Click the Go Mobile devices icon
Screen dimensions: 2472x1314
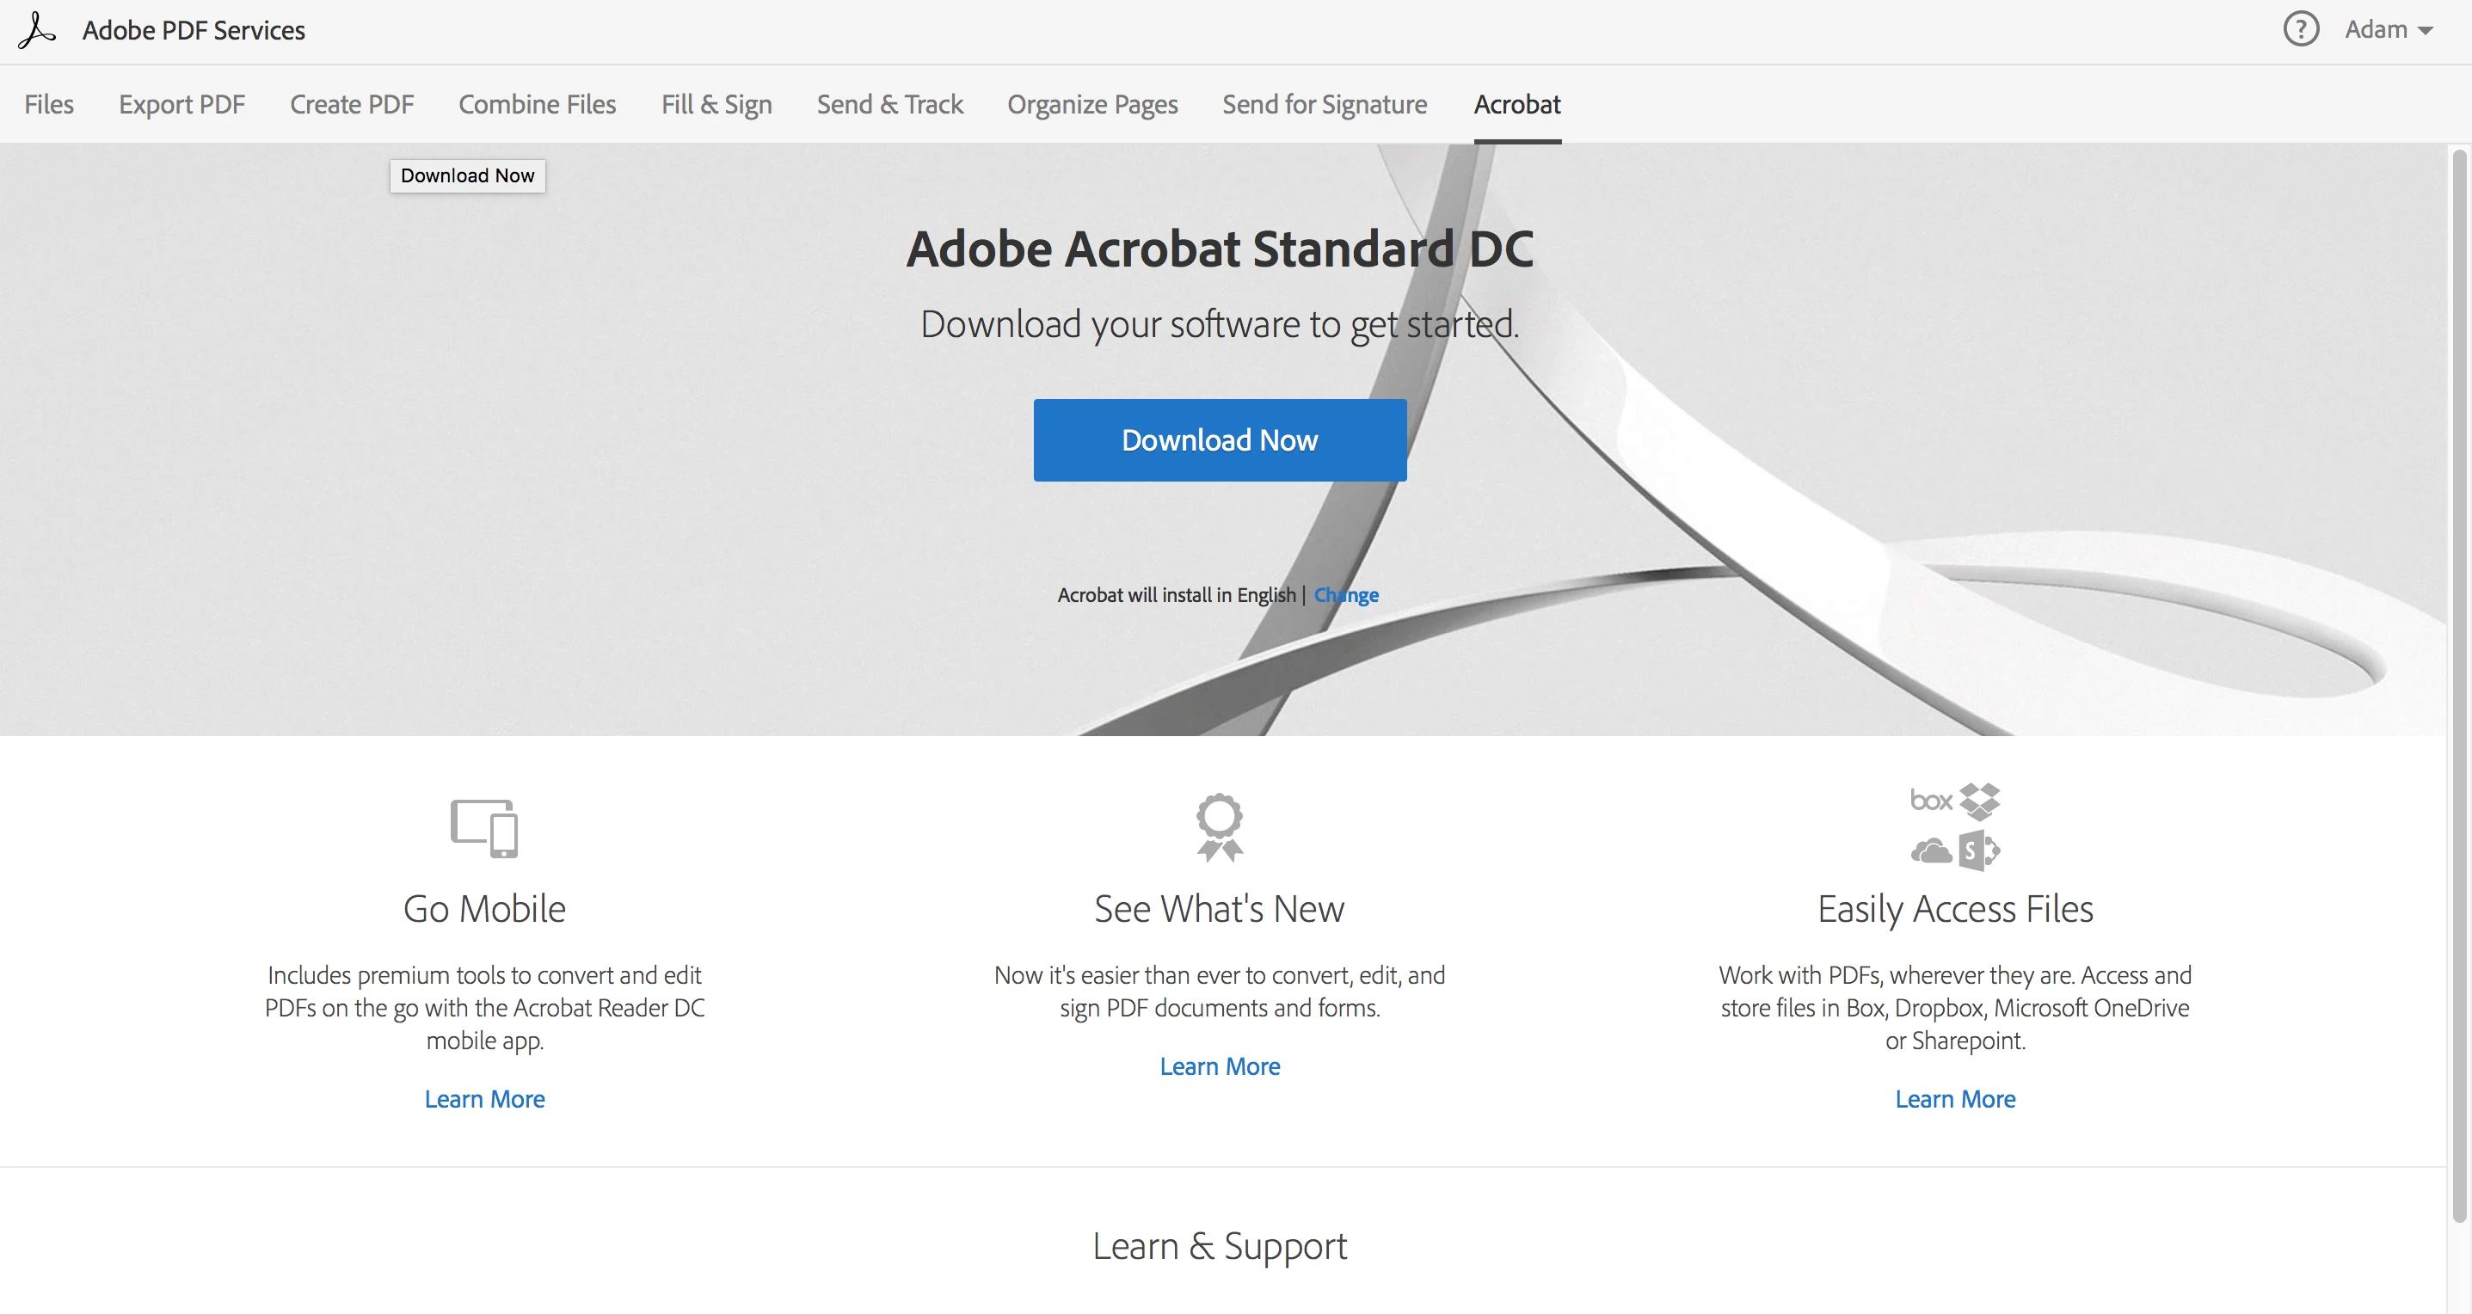coord(484,828)
